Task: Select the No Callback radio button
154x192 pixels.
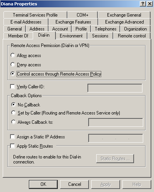Action: (13, 104)
